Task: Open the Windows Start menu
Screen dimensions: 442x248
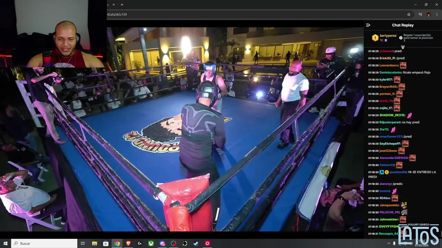Action: tap(6, 244)
